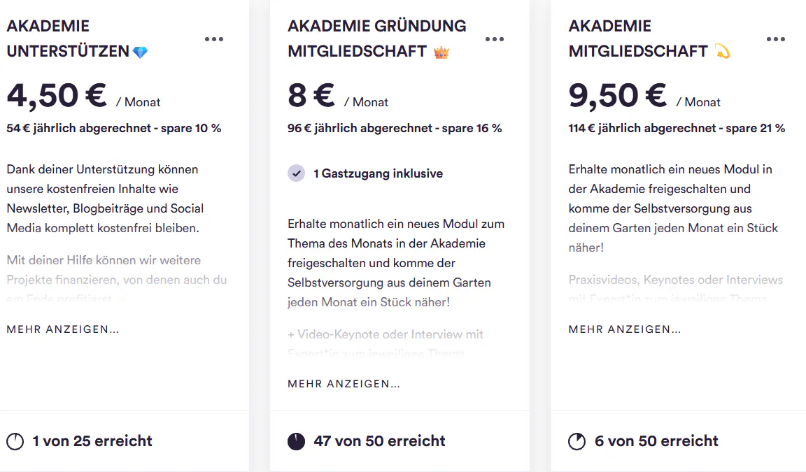Click progress pie icon for 1 von 25
The width and height of the screenshot is (806, 472).
pos(15,441)
